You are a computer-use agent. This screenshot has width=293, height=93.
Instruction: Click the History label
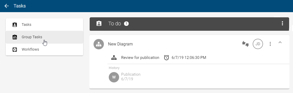tap(114, 68)
